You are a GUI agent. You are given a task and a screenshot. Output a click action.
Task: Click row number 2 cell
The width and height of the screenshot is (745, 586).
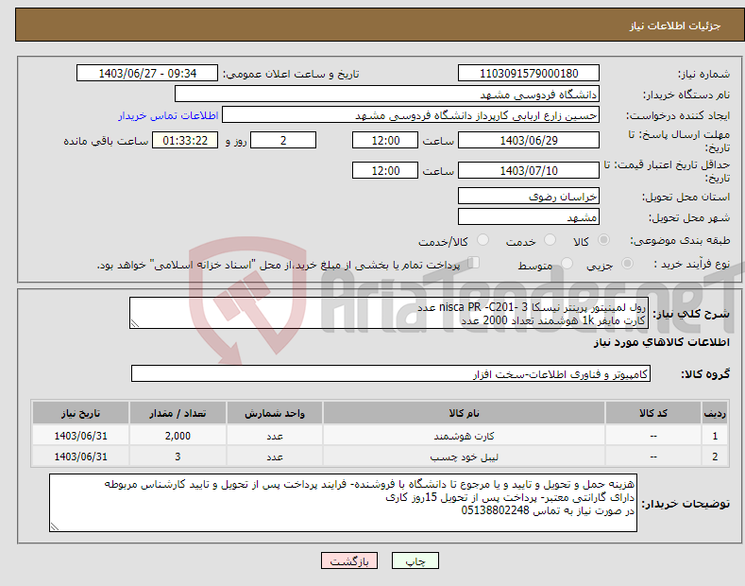click(x=715, y=457)
